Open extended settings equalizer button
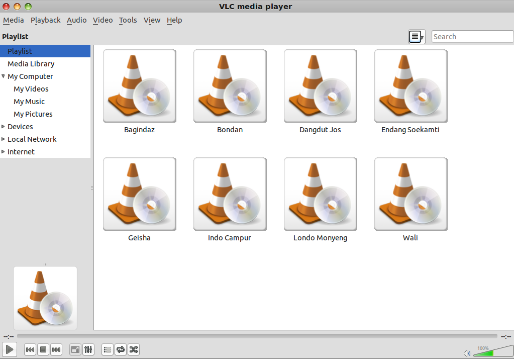The width and height of the screenshot is (514, 359). 88,349
